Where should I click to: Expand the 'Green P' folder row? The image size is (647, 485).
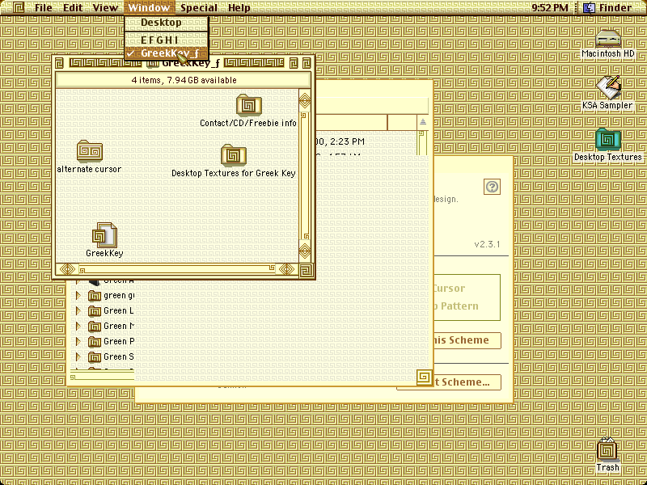coord(78,341)
